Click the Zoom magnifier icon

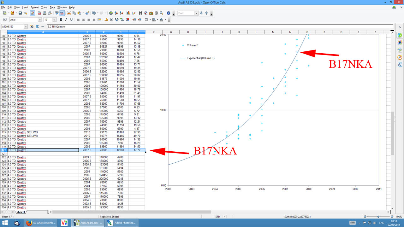click(161, 13)
